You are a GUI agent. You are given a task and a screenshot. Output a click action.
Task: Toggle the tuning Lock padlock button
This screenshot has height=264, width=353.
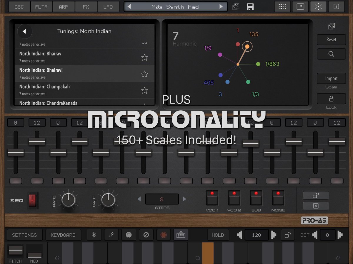pos(331,99)
